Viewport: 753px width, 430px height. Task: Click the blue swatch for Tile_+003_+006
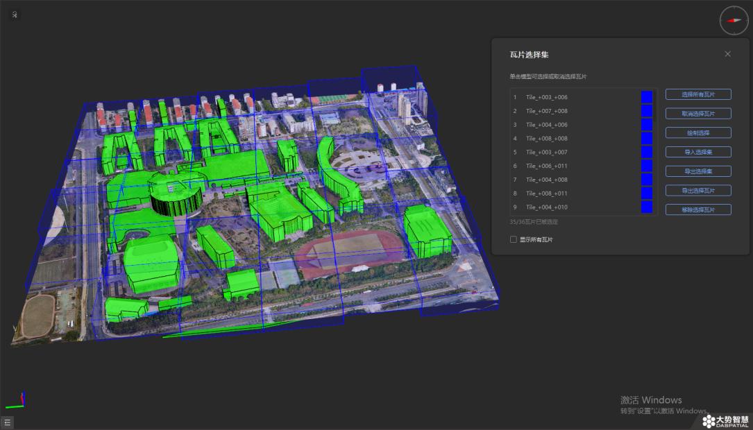coord(647,97)
